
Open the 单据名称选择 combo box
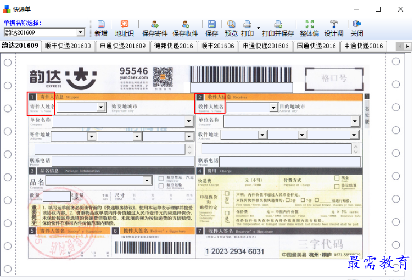click(81, 32)
